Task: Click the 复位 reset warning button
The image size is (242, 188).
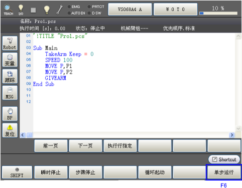Action: 10,130
